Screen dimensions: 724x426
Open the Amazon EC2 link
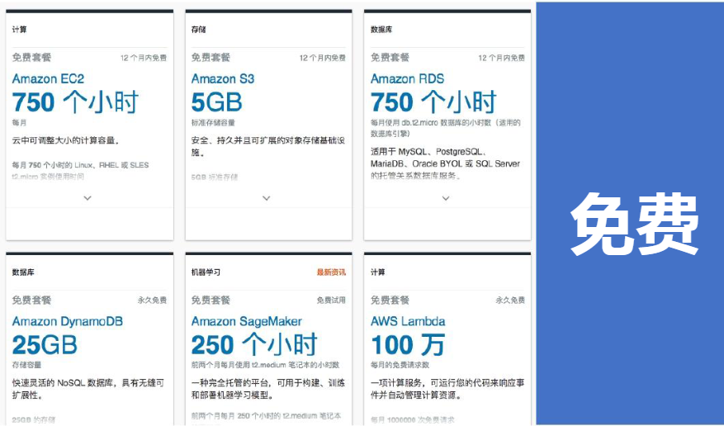[48, 79]
